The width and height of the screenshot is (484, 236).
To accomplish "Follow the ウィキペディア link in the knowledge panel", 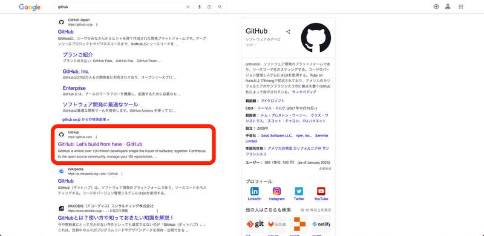I will 304,92.
